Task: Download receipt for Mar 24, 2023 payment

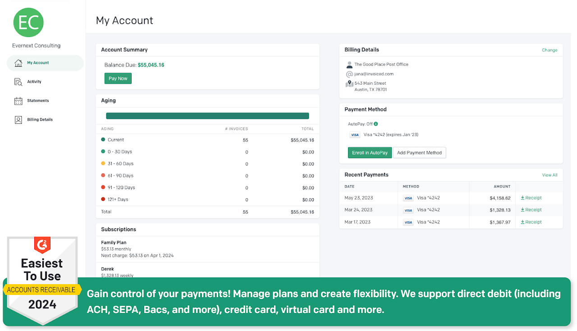Action: click(531, 210)
